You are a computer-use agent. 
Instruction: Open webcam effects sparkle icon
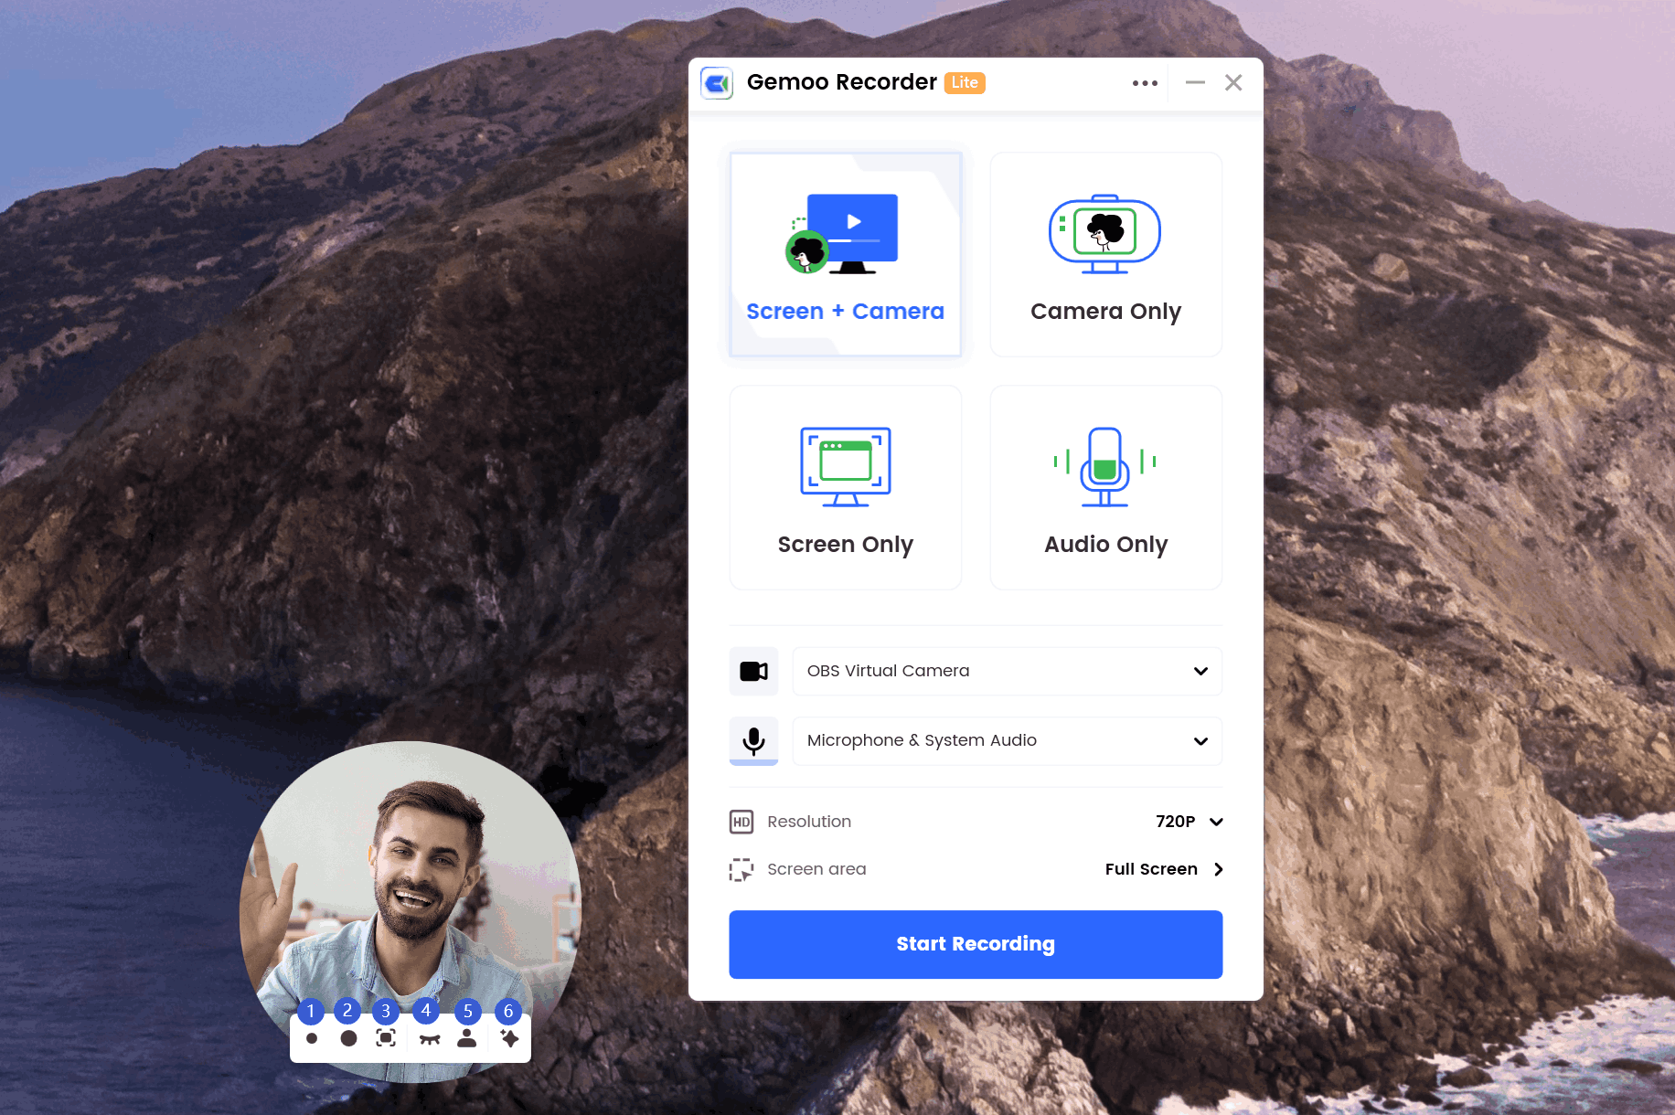click(509, 1038)
